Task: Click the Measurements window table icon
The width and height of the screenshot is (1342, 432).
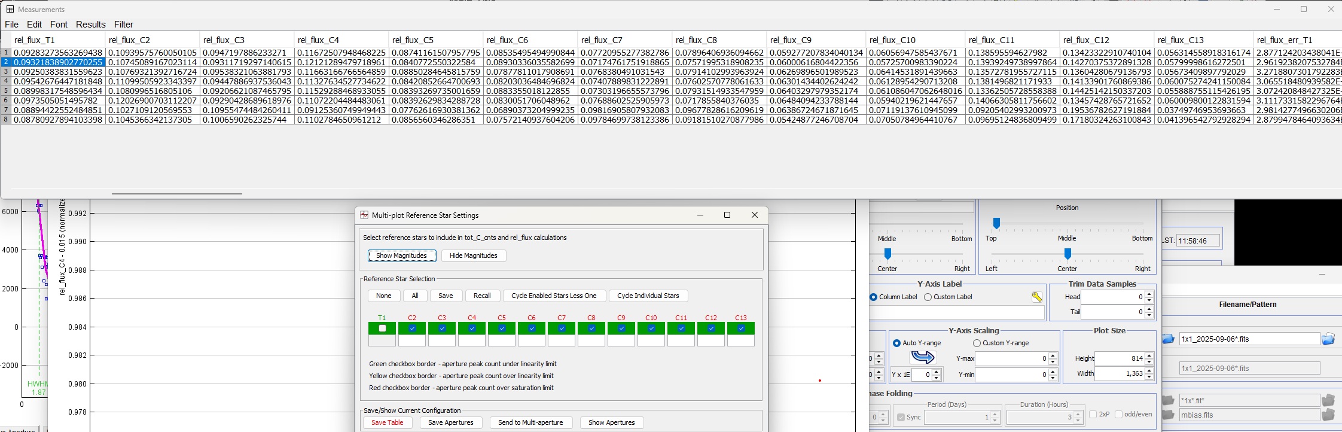Action: 10,10
